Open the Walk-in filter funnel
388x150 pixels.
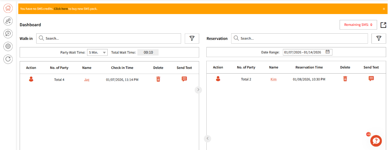click(x=192, y=38)
